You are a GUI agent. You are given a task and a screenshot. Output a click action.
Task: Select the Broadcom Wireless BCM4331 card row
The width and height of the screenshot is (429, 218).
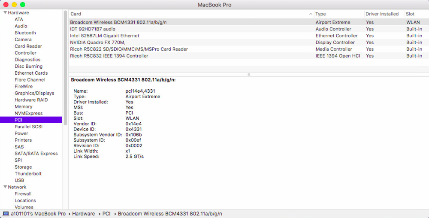(x=249, y=22)
